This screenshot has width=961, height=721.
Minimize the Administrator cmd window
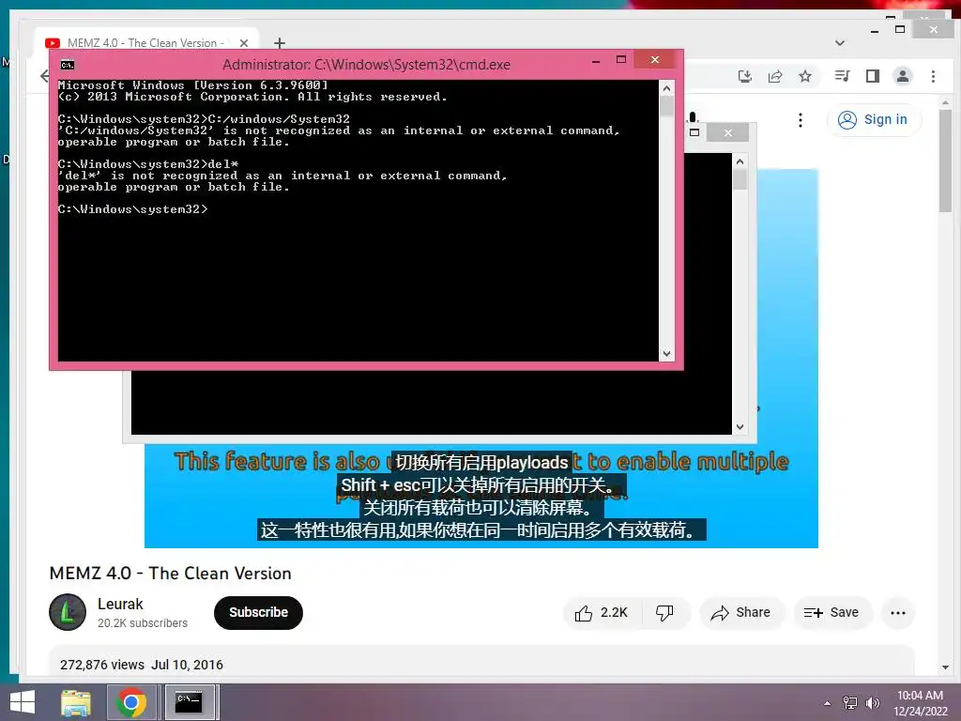pyautogui.click(x=596, y=61)
